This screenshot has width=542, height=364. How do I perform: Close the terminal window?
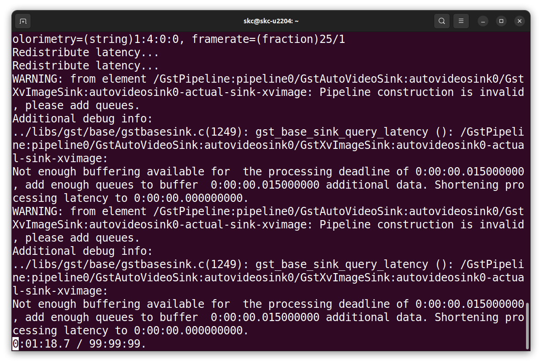coord(519,21)
